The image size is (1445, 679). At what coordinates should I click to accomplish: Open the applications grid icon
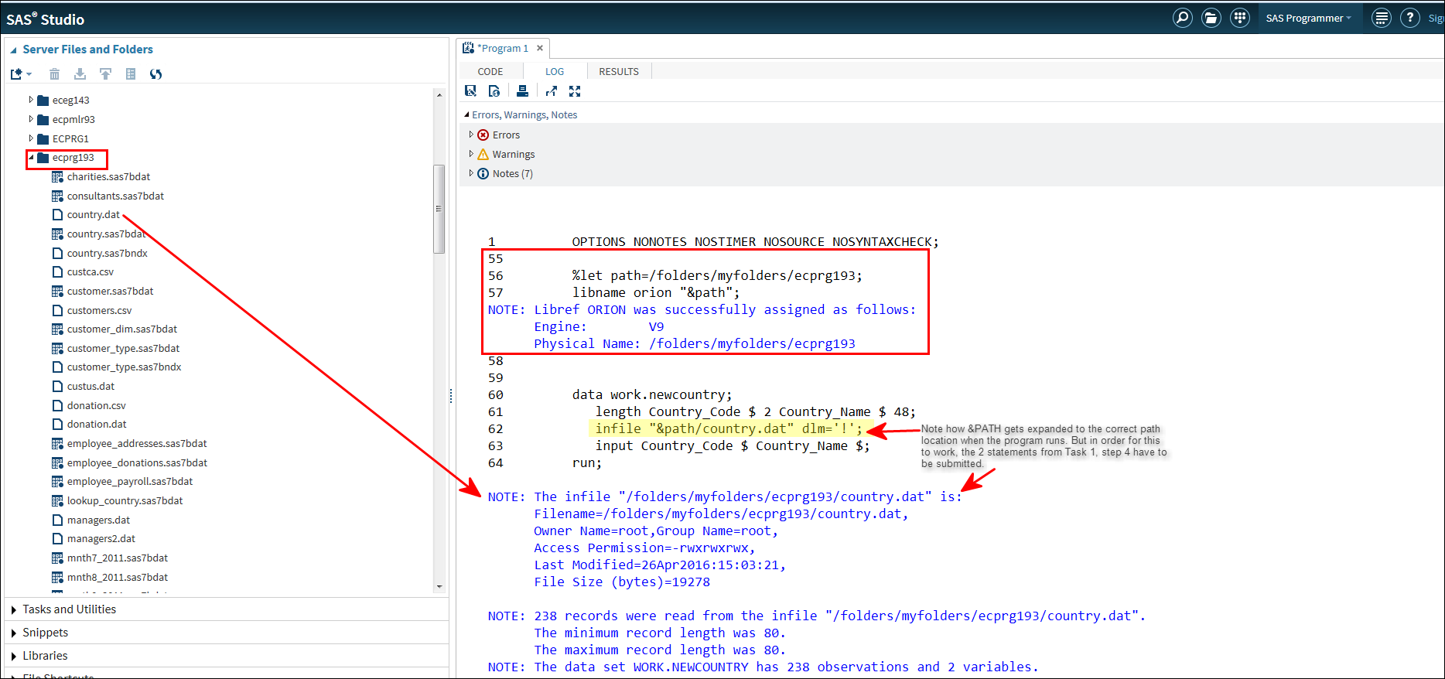coord(1240,17)
